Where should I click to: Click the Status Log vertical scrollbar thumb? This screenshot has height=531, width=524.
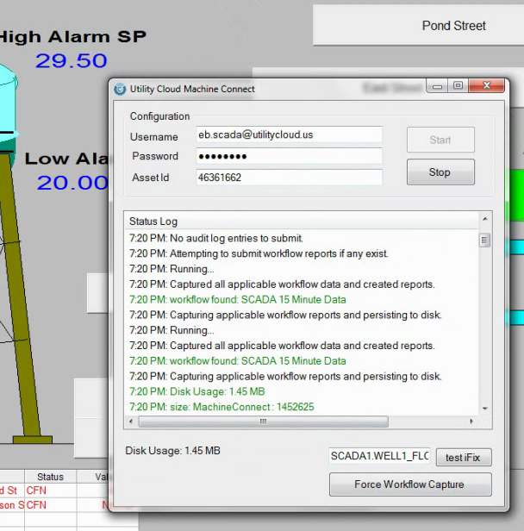pyautogui.click(x=484, y=241)
